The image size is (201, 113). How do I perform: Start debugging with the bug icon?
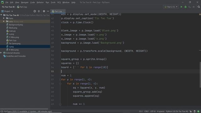(x=186, y=7)
